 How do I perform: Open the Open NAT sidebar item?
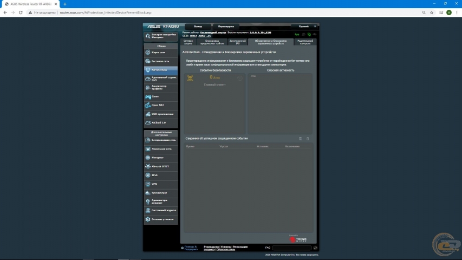pyautogui.click(x=160, y=105)
